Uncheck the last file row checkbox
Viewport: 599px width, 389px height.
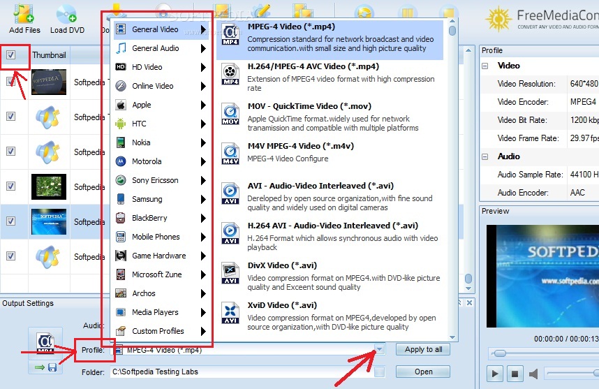click(x=10, y=256)
